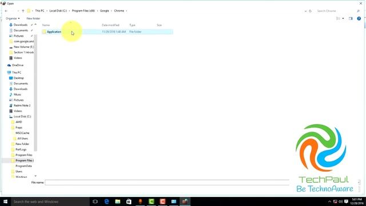Sort by Type column header
This screenshot has height=206, width=366.
tap(132, 25)
